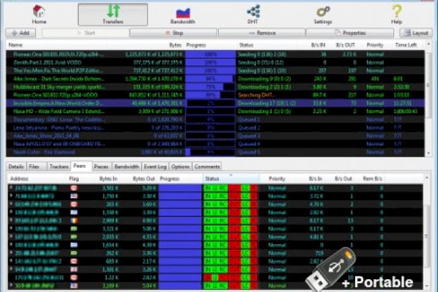Open transfer Properties
This screenshot has height=292, width=438.
click(x=350, y=33)
